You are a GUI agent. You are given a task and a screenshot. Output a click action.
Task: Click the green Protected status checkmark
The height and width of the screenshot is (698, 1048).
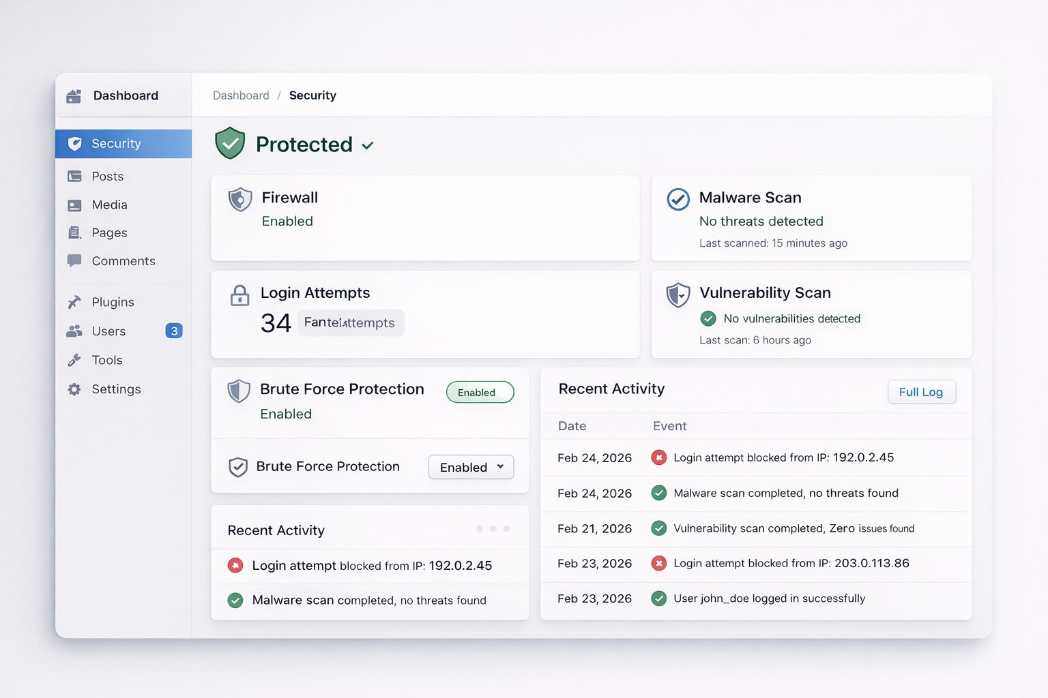click(x=230, y=143)
